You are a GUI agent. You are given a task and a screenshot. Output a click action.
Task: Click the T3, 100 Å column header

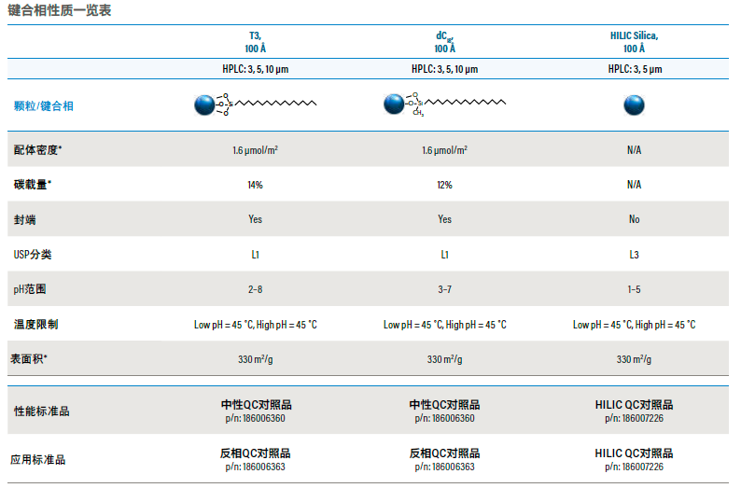click(255, 42)
